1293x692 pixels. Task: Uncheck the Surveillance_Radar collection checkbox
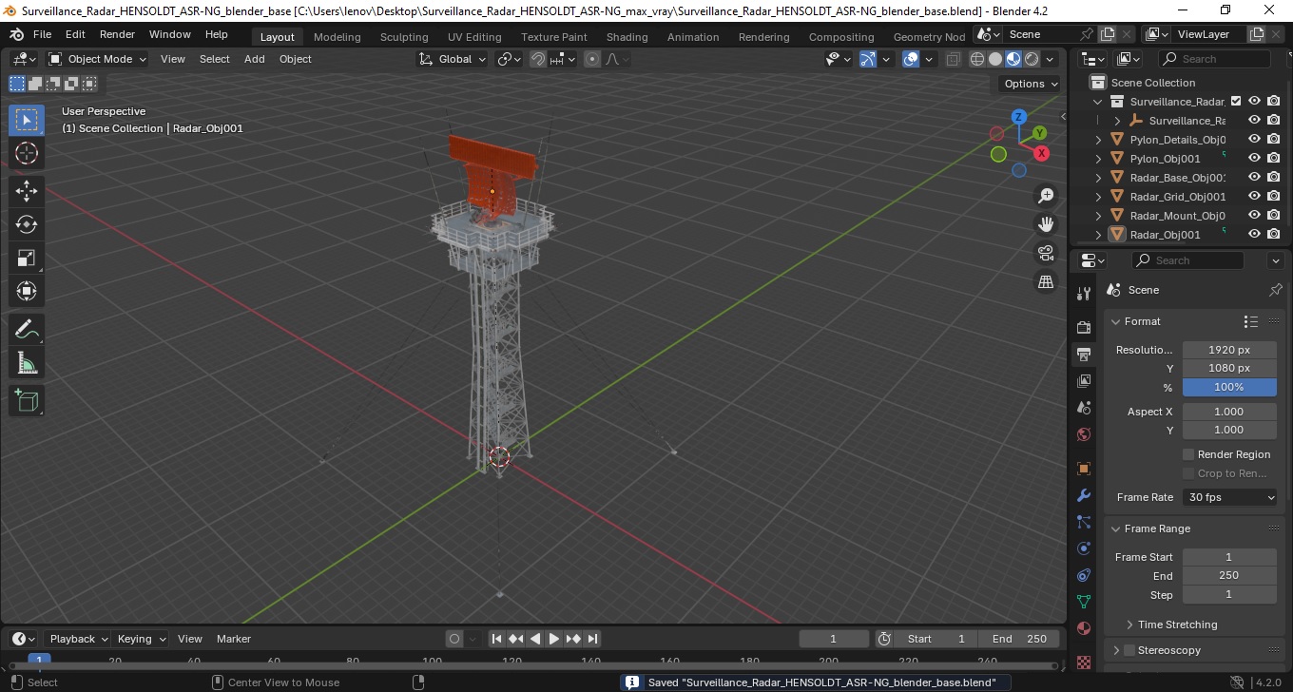1236,101
